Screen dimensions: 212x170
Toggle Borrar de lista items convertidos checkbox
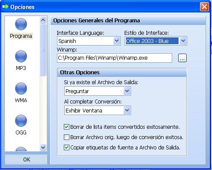point(66,127)
